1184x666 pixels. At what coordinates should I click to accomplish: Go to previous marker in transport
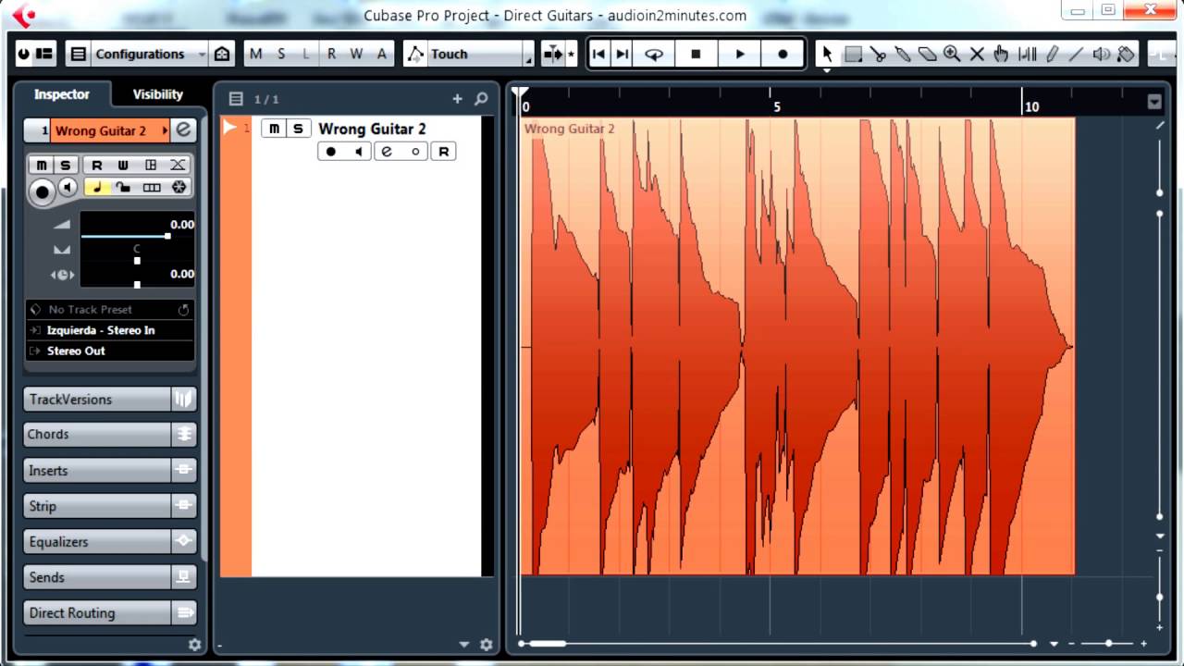598,54
